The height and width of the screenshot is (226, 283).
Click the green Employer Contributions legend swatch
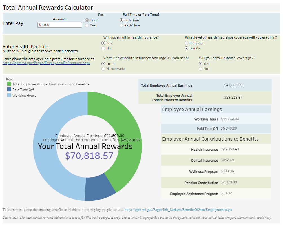pyautogui.click(x=9, y=84)
